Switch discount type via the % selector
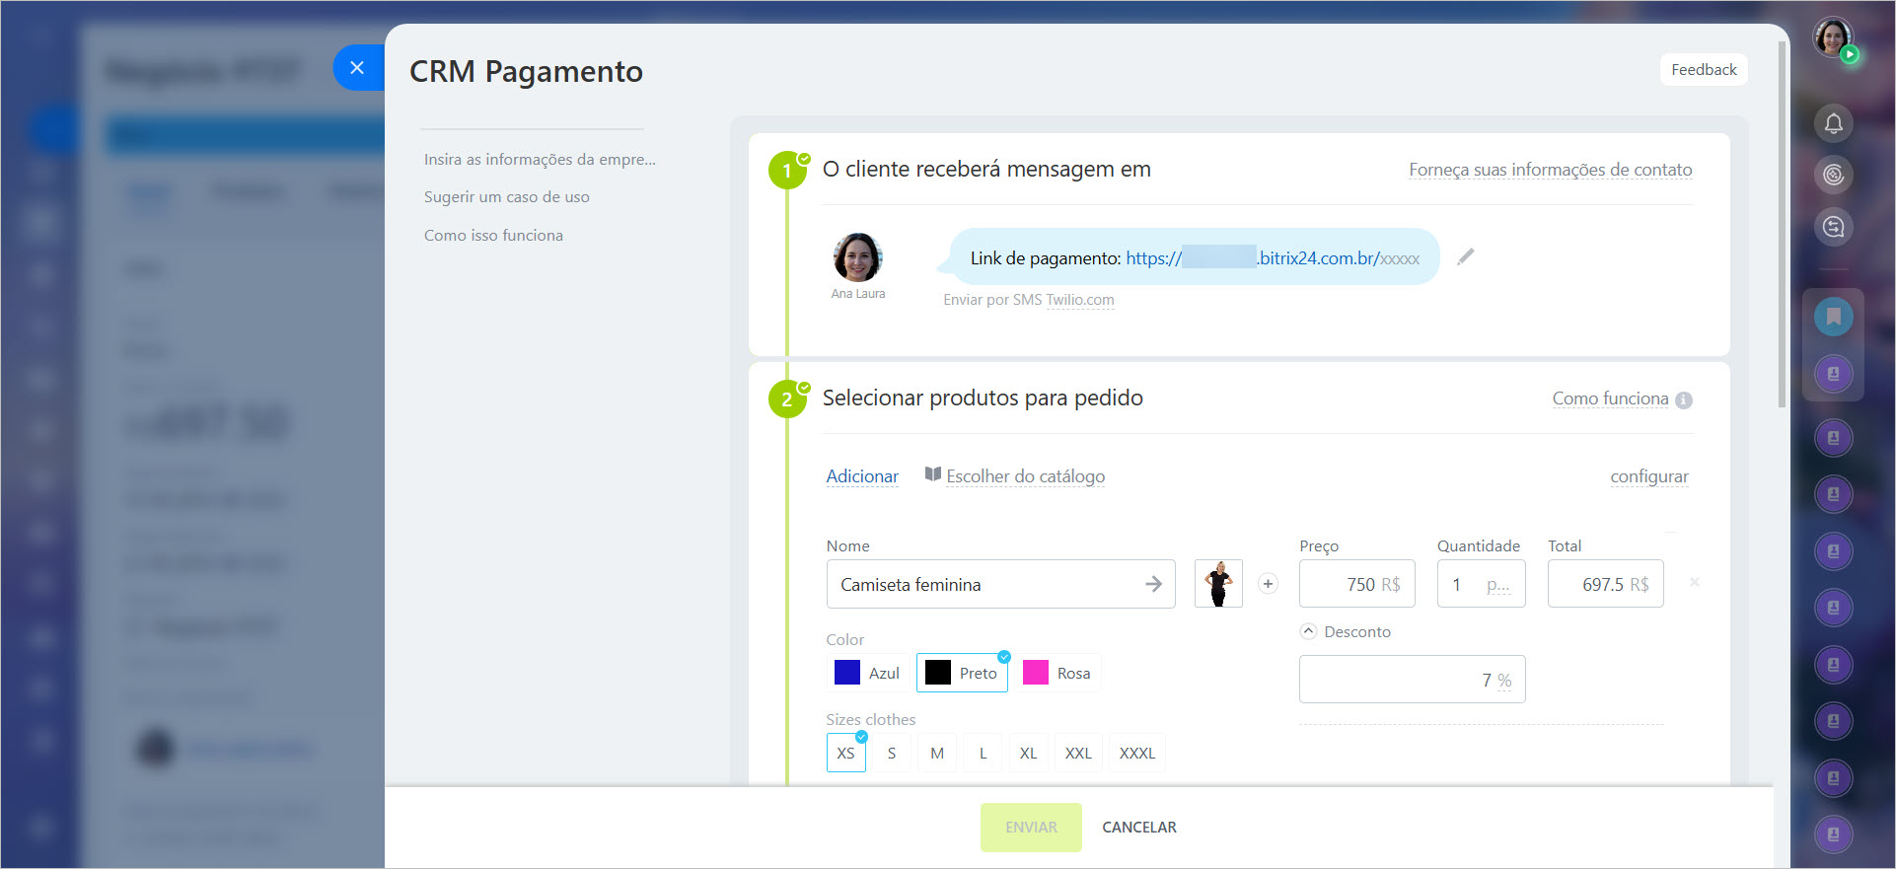1896x869 pixels. click(1504, 681)
